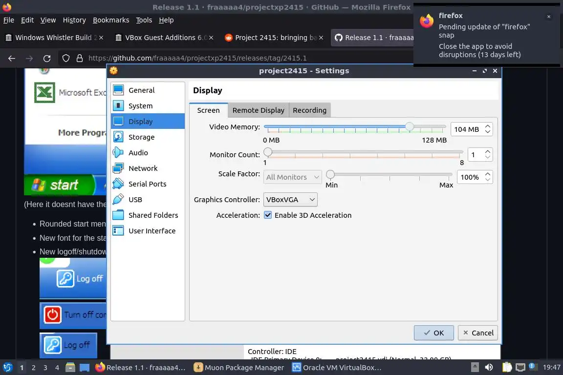Open the System settings category icon

pos(118,106)
